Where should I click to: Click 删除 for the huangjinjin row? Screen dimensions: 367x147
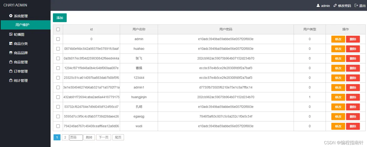[353, 97]
